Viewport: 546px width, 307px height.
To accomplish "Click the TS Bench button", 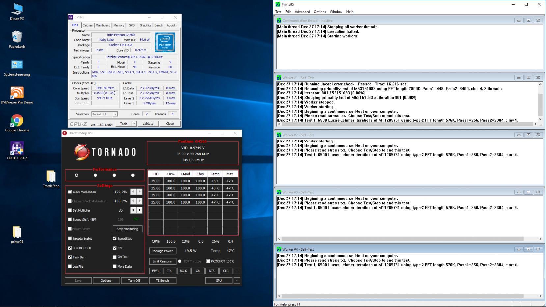I will click(x=162, y=281).
